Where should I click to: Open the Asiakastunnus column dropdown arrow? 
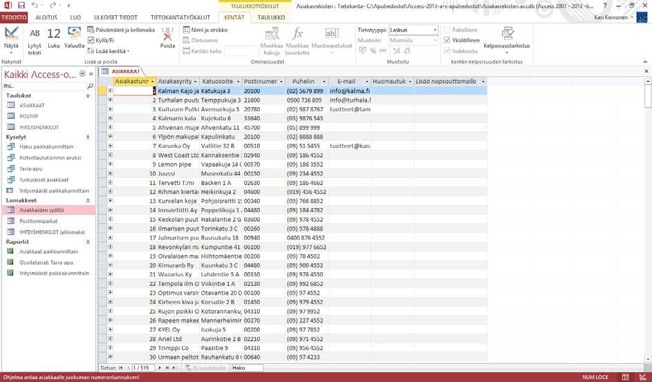153,82
